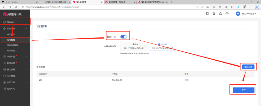Open browser collections icon
Image resolution: width=261 pixels, height=106 pixels.
coord(226,7)
